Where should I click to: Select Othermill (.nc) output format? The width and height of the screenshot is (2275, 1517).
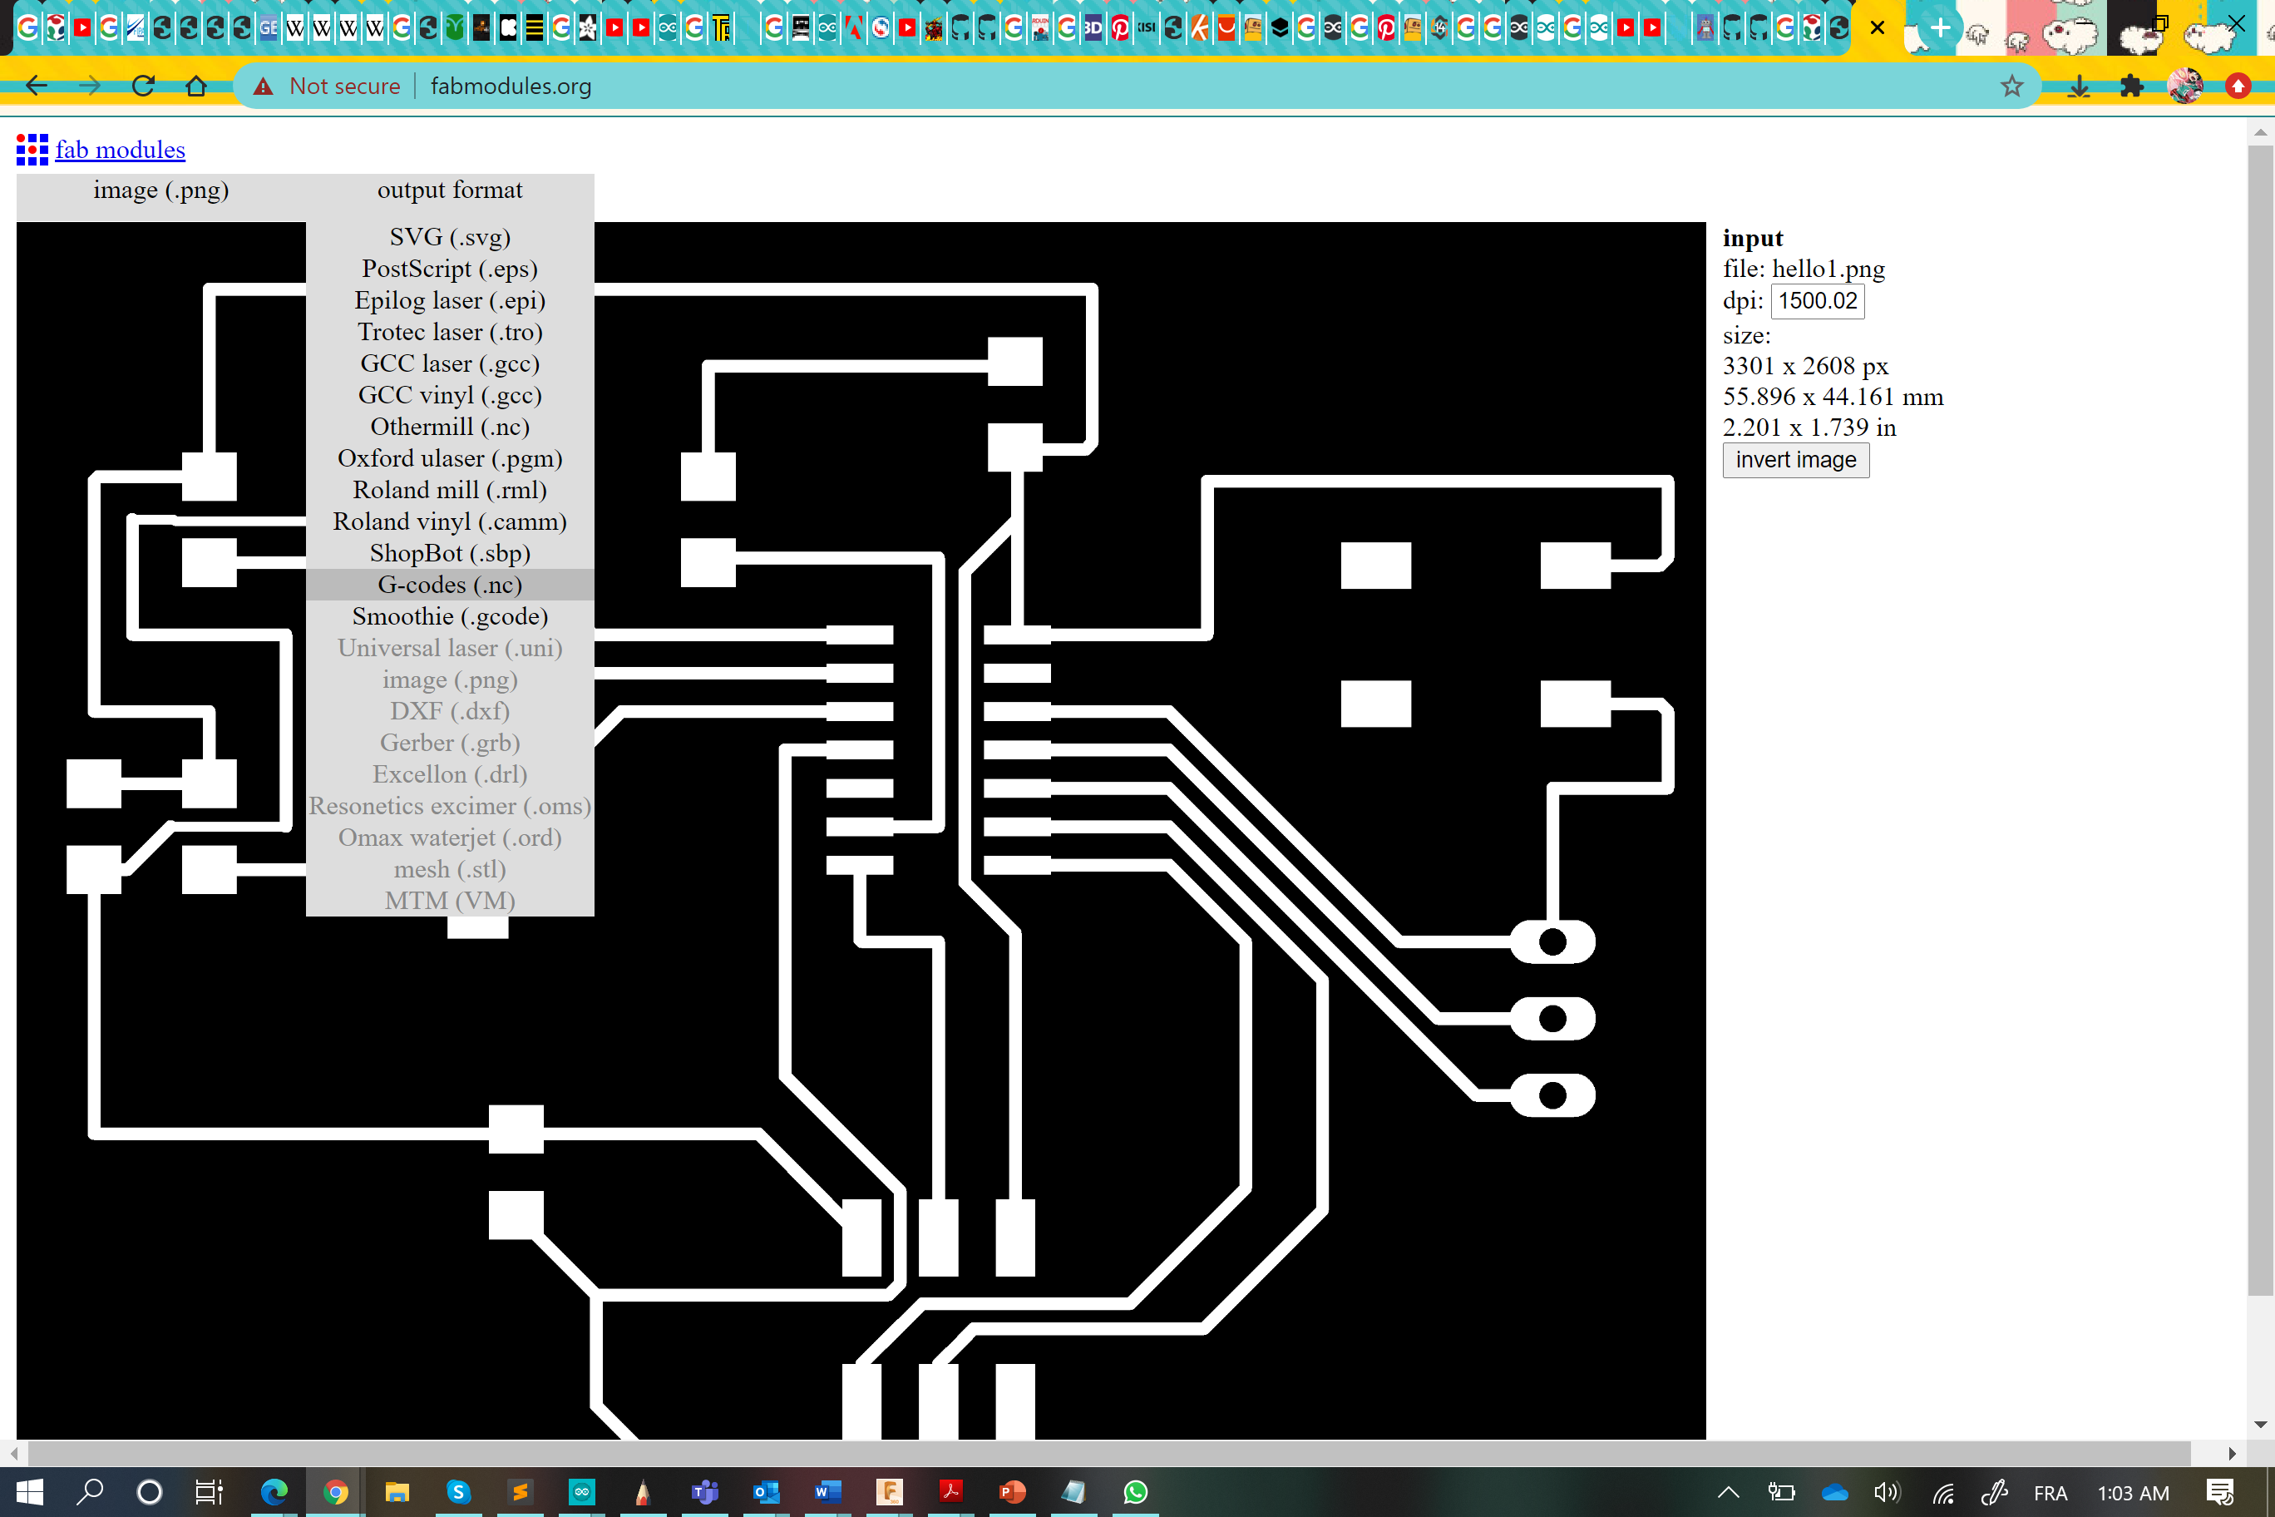click(450, 427)
